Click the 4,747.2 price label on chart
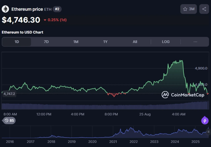Image resolution: width=211 pixels, height=147 pixels. 9,94
